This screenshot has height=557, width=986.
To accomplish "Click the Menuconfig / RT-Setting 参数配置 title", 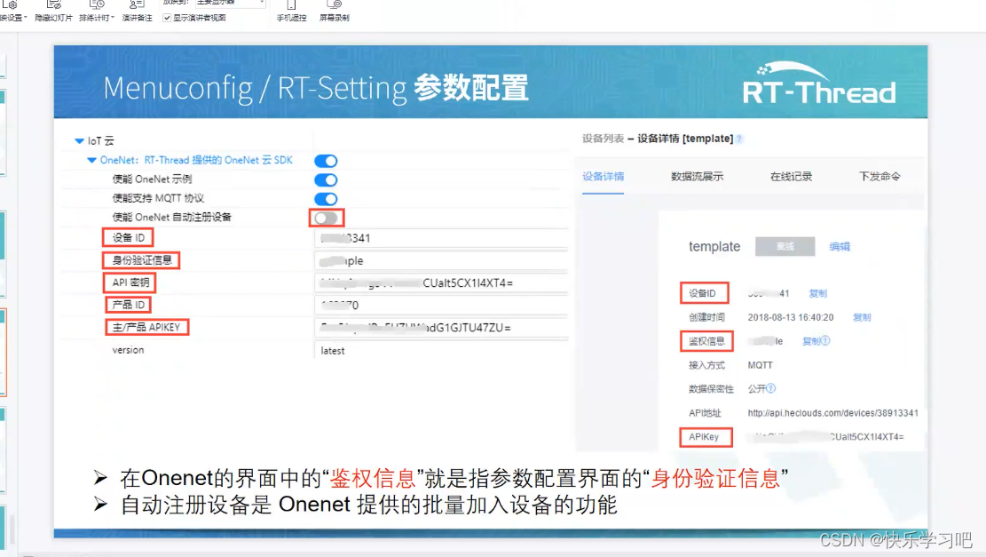I will pyautogui.click(x=316, y=87).
